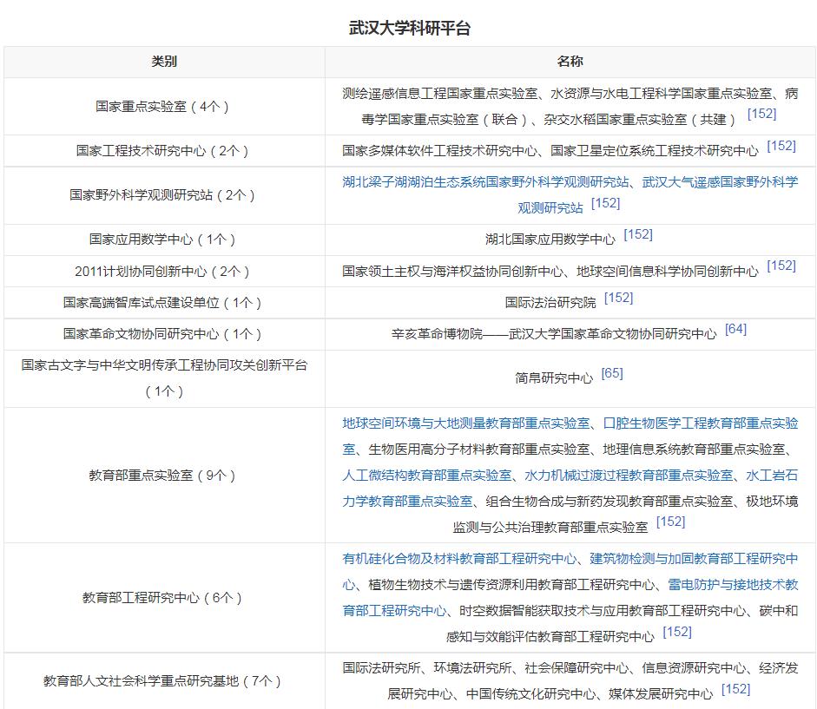This screenshot has height=709, width=817.
Task: Open link 湖北梁子湖湖泊生态系统国家野外科学观测研究站
Action: click(x=485, y=182)
